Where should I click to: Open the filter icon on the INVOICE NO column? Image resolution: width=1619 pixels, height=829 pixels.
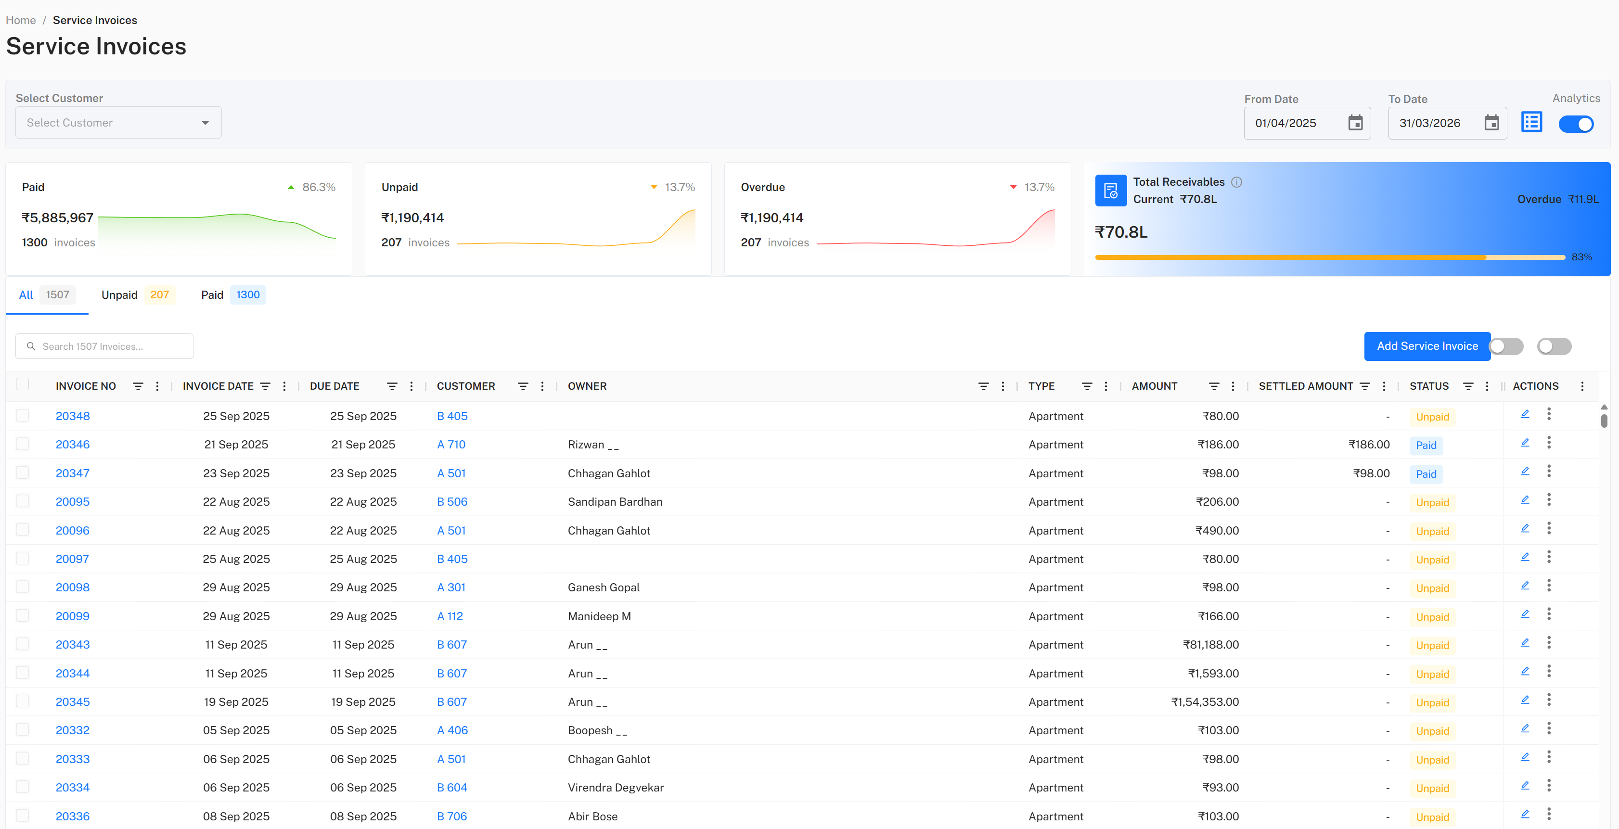pos(138,386)
